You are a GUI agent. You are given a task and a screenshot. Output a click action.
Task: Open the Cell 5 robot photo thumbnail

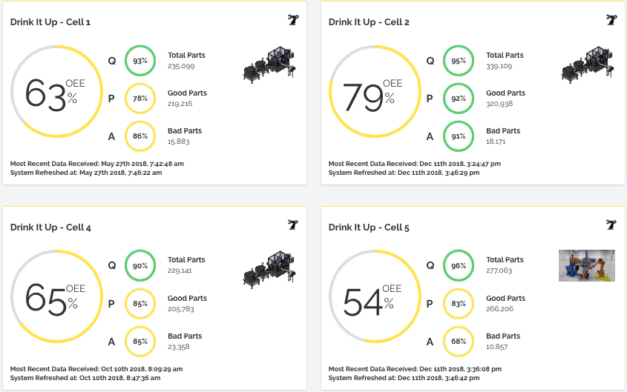pos(586,265)
